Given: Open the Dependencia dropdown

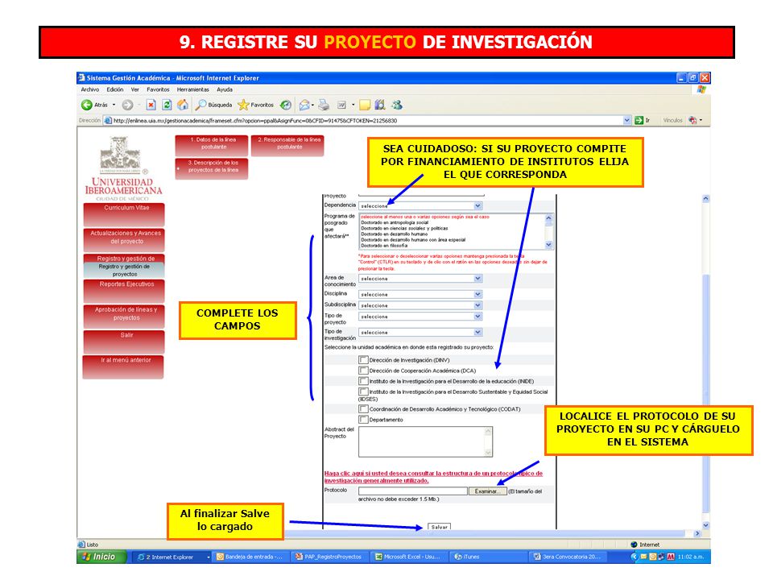Looking at the screenshot, I should tap(420, 205).
